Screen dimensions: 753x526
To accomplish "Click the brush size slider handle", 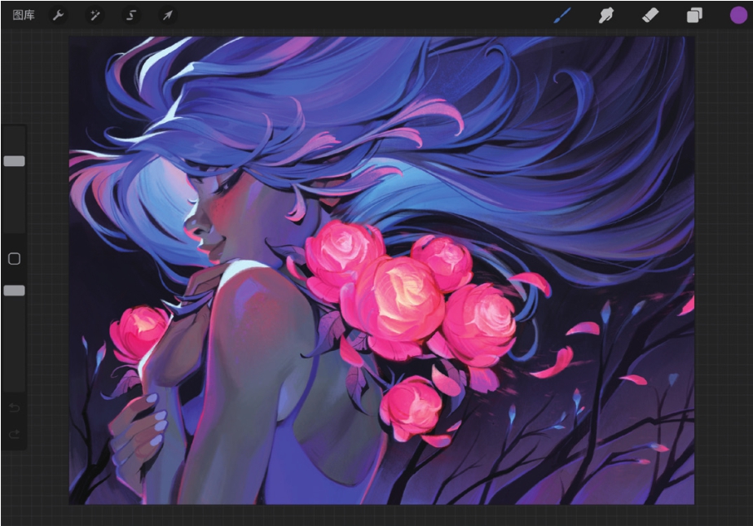I will coord(15,160).
